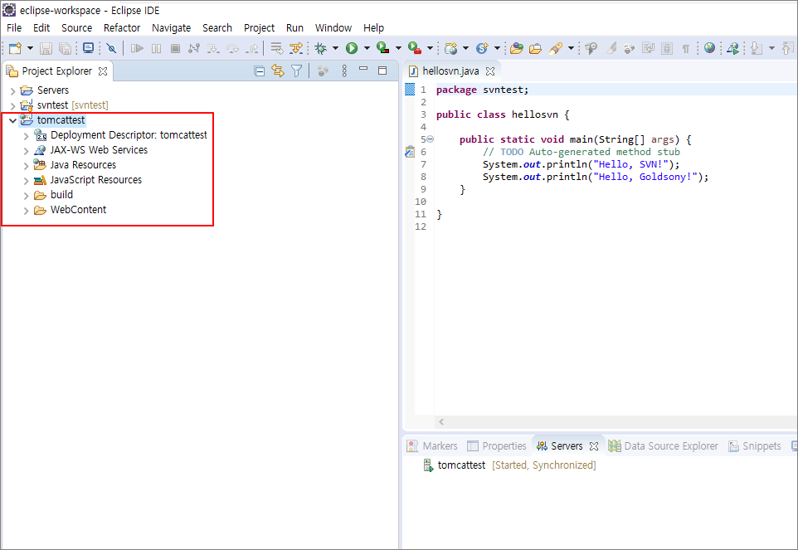798x550 pixels.
Task: Open the Run dropdown arrow
Action: pos(367,48)
